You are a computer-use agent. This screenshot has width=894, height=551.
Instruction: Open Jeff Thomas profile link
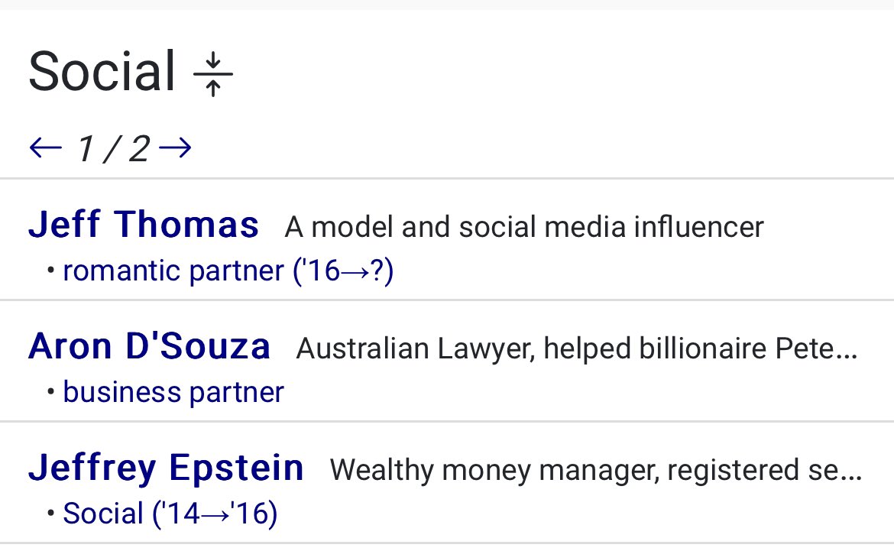(144, 225)
